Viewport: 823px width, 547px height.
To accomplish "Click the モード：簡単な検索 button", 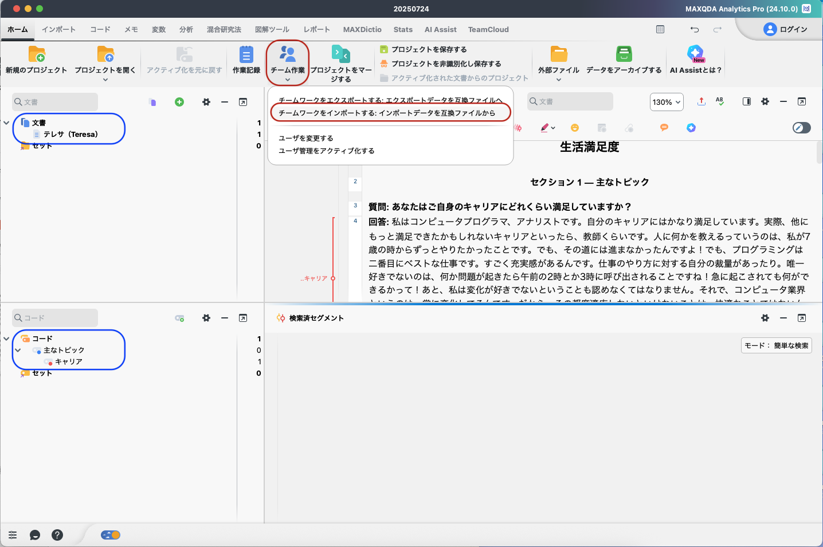I will coord(776,345).
